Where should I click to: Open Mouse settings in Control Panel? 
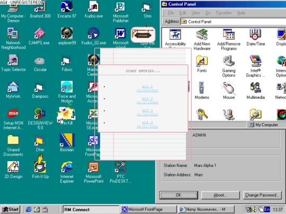(x=229, y=91)
